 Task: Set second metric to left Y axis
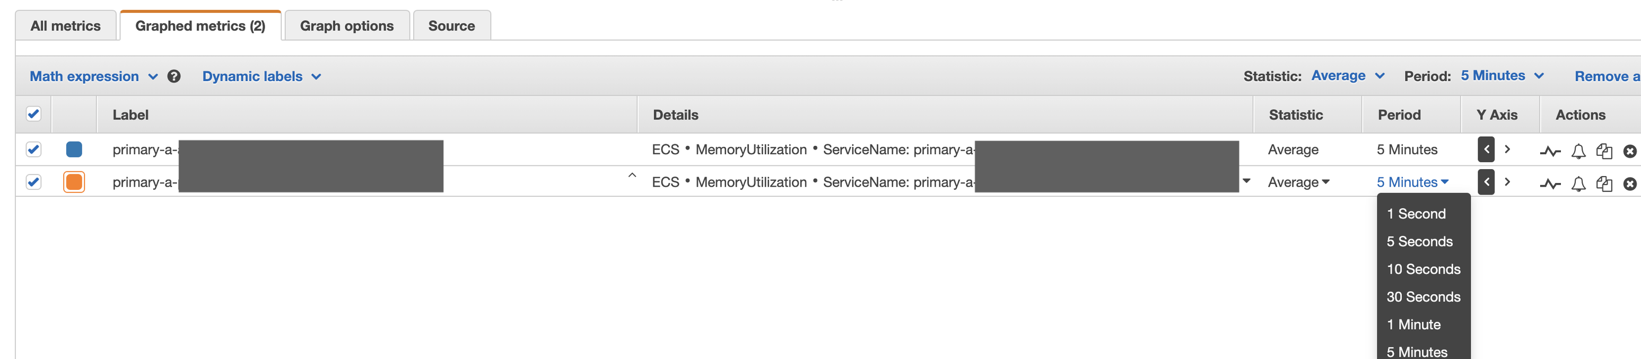1486,182
